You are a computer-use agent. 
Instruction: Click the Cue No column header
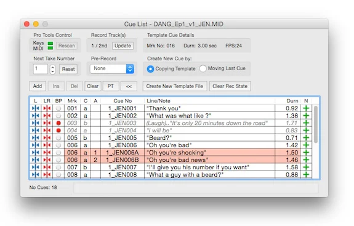pyautogui.click(x=123, y=101)
